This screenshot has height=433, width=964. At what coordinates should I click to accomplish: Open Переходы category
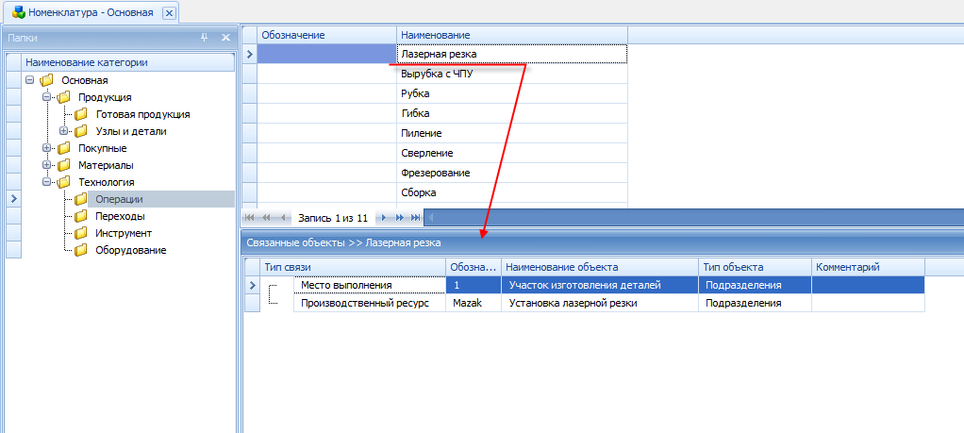tap(120, 217)
